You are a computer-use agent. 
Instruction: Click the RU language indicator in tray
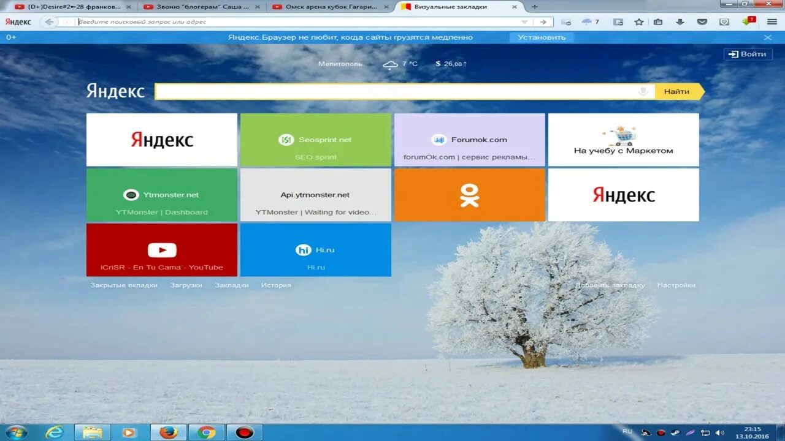[x=627, y=432]
